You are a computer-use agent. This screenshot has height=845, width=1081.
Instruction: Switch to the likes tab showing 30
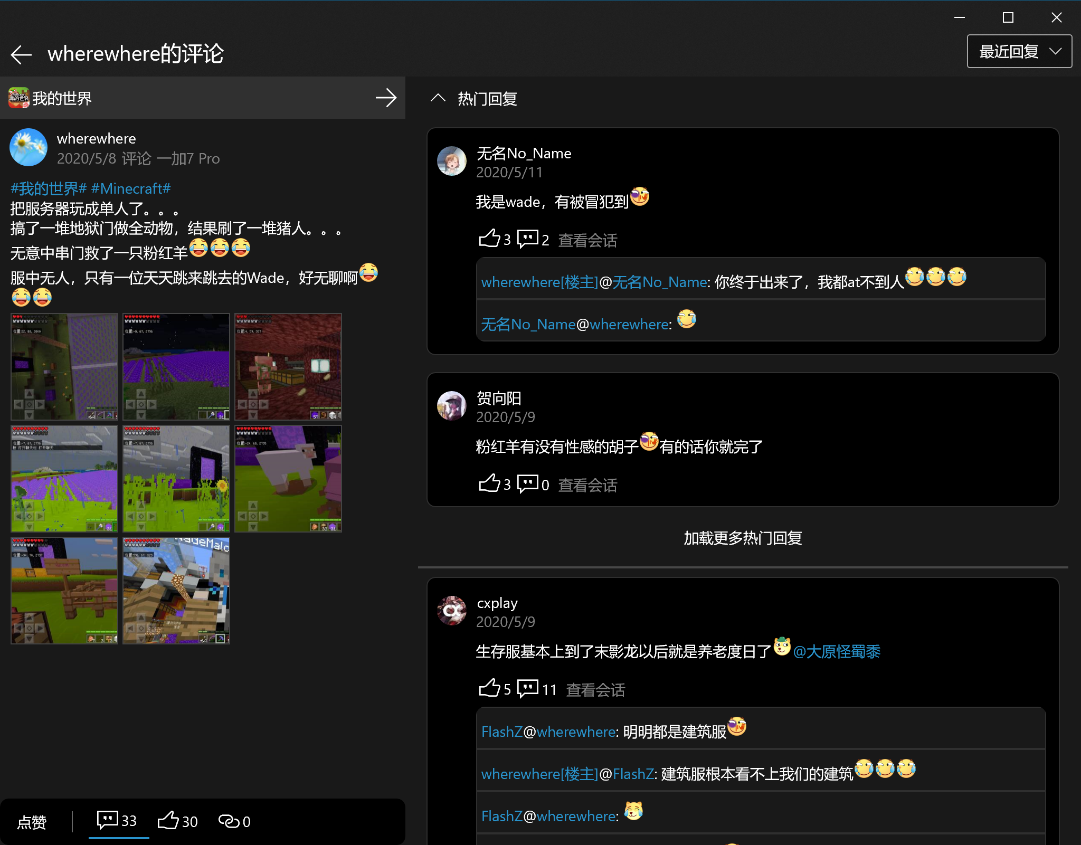pos(177,821)
